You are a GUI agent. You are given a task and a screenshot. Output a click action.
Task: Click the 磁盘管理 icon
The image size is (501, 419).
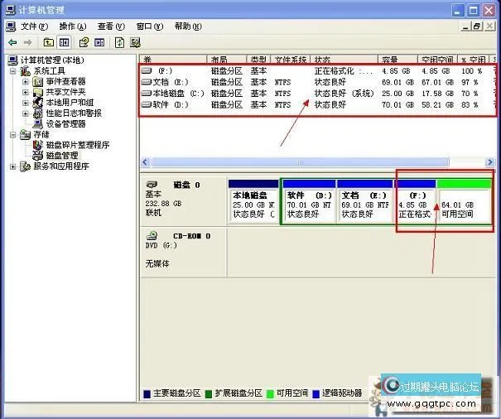pos(38,156)
